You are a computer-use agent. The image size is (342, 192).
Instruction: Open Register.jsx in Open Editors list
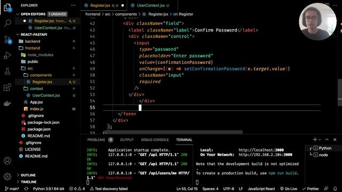(x=48, y=21)
